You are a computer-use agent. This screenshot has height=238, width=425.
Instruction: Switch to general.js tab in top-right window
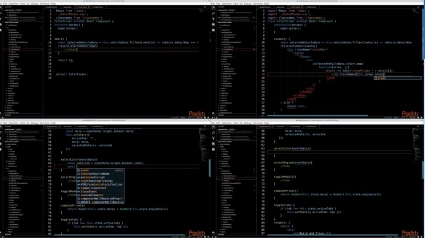tap(281, 7)
